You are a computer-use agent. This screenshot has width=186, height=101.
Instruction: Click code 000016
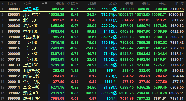click(14, 48)
